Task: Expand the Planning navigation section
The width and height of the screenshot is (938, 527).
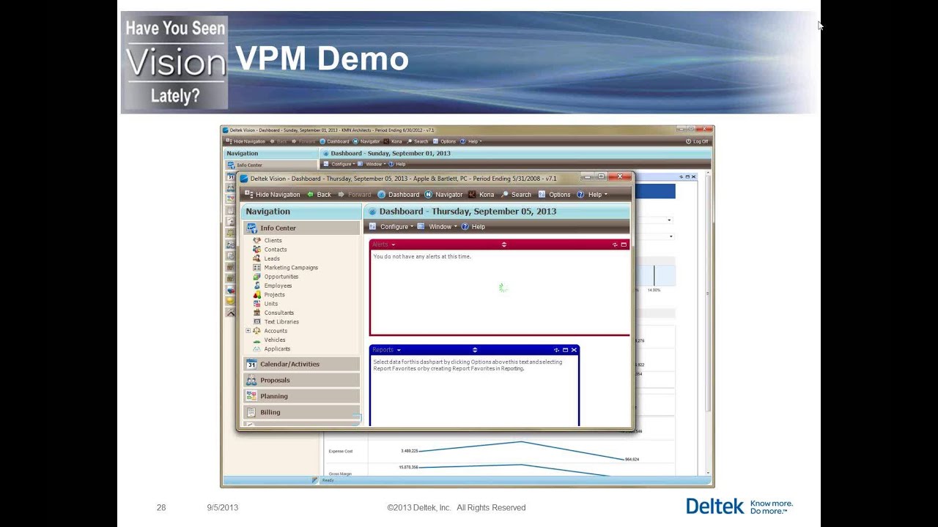Action: pos(302,396)
